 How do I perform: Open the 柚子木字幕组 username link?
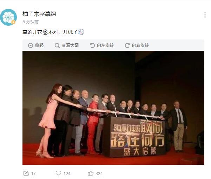39,14
